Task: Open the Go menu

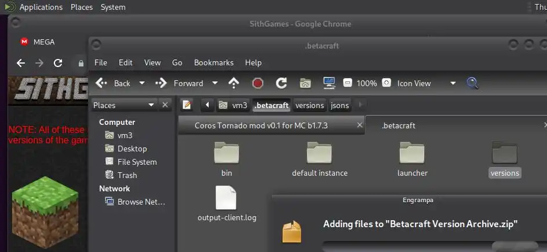Action: 177,62
